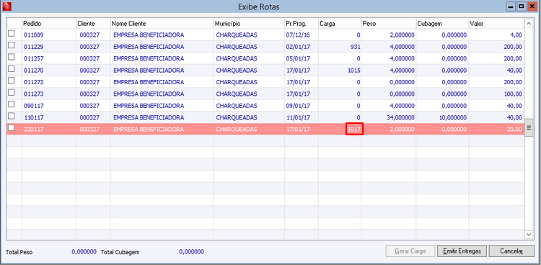Click the application icon in the title bar
The width and height of the screenshot is (541, 265).
[x=6, y=6]
